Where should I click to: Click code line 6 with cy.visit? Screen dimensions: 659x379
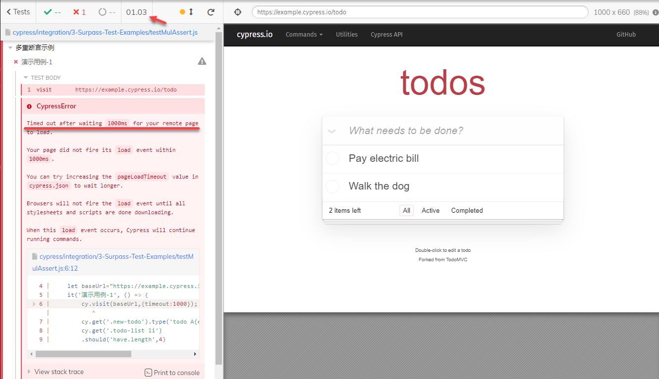[114, 304]
